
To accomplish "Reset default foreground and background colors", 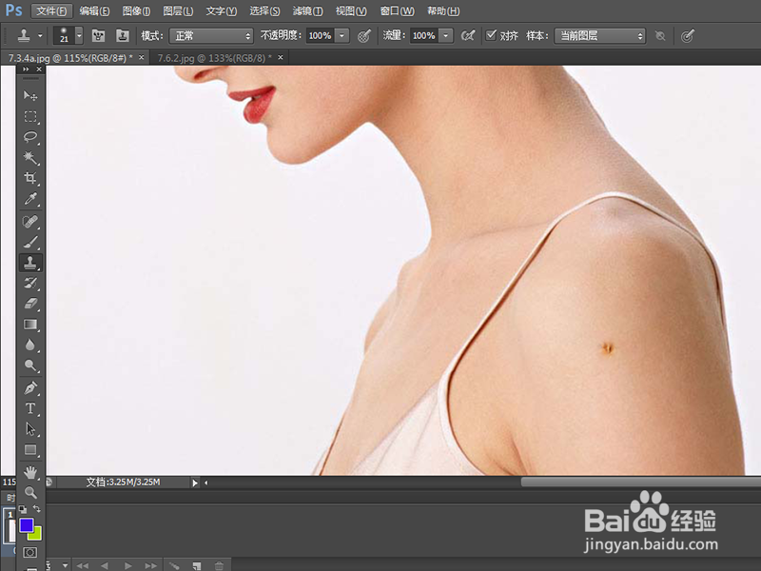I will click(23, 509).
